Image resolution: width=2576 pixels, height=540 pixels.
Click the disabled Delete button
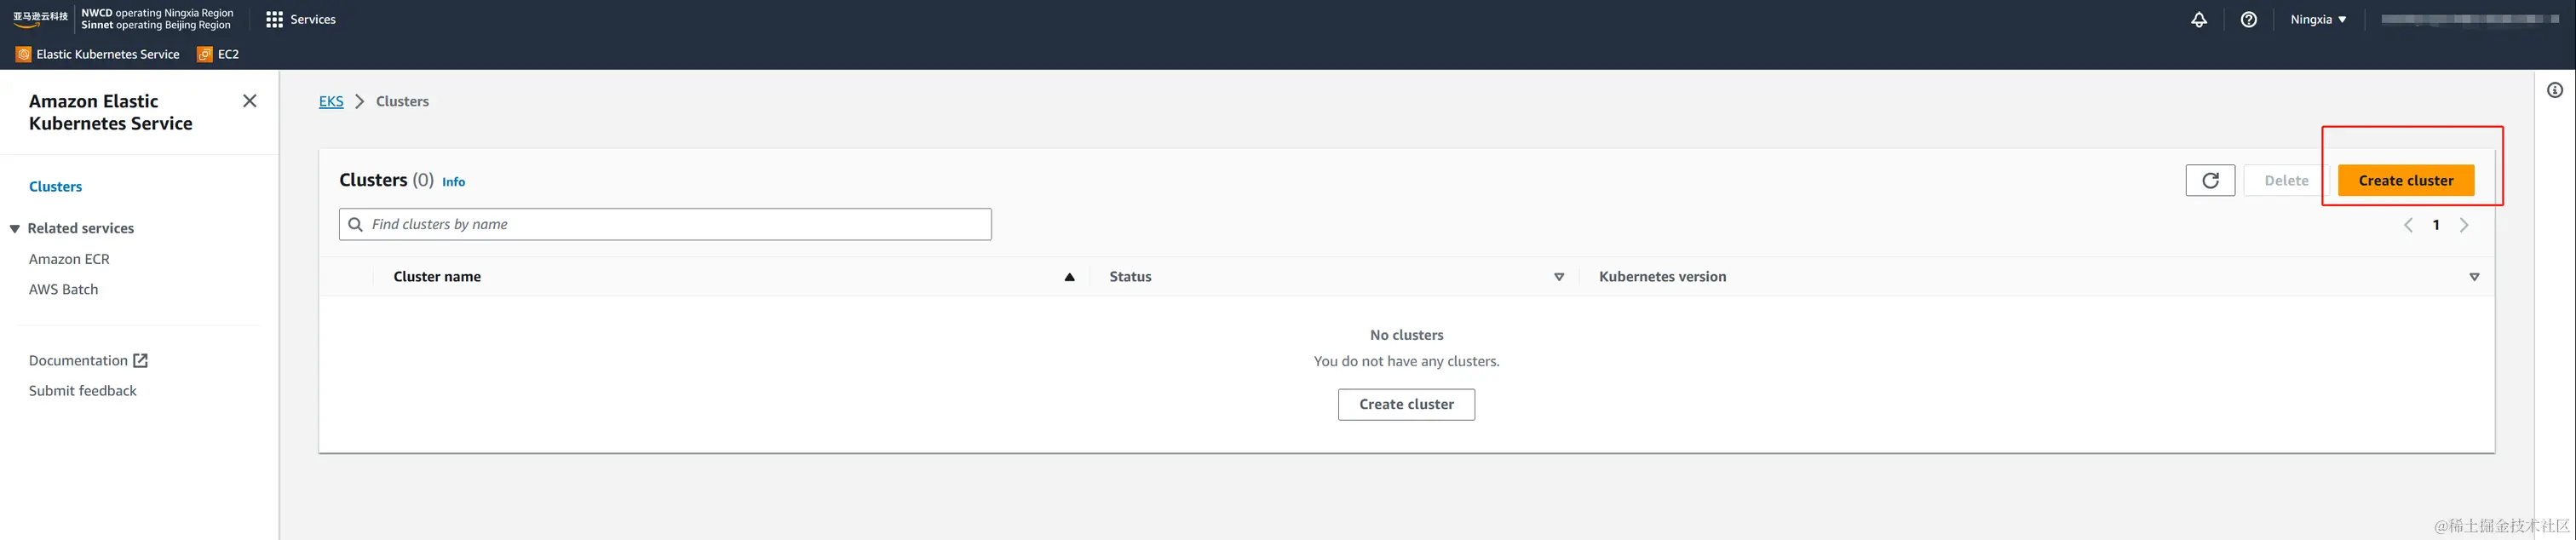[x=2286, y=181]
